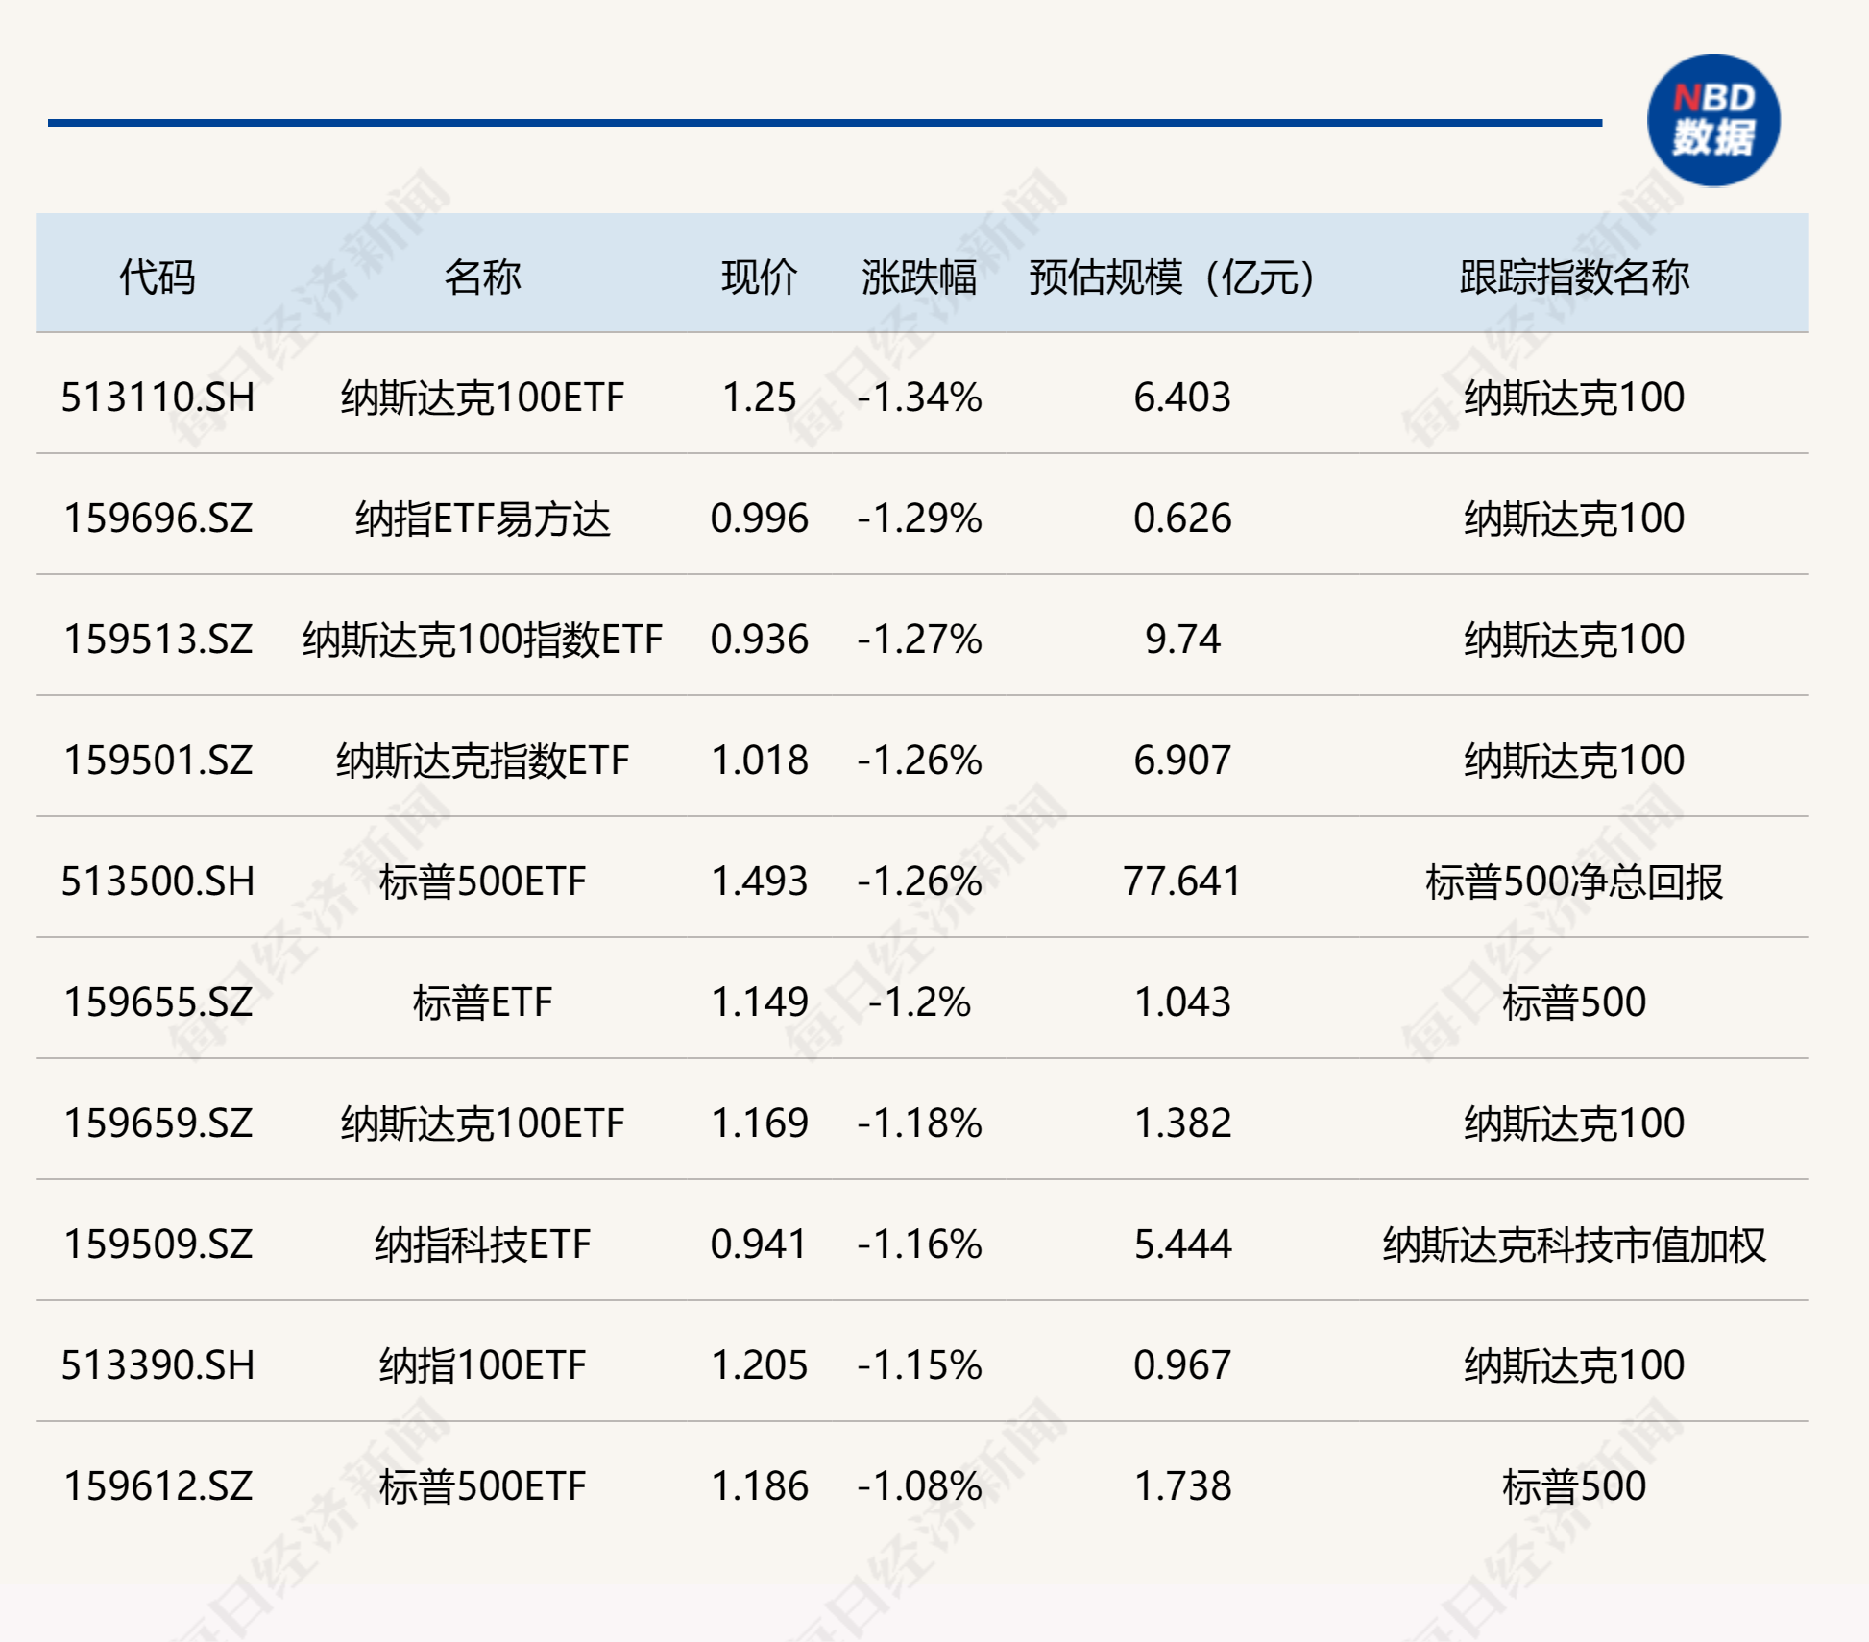Click the scale value 9.74
Image resolution: width=1869 pixels, height=1642 pixels.
coord(1182,640)
